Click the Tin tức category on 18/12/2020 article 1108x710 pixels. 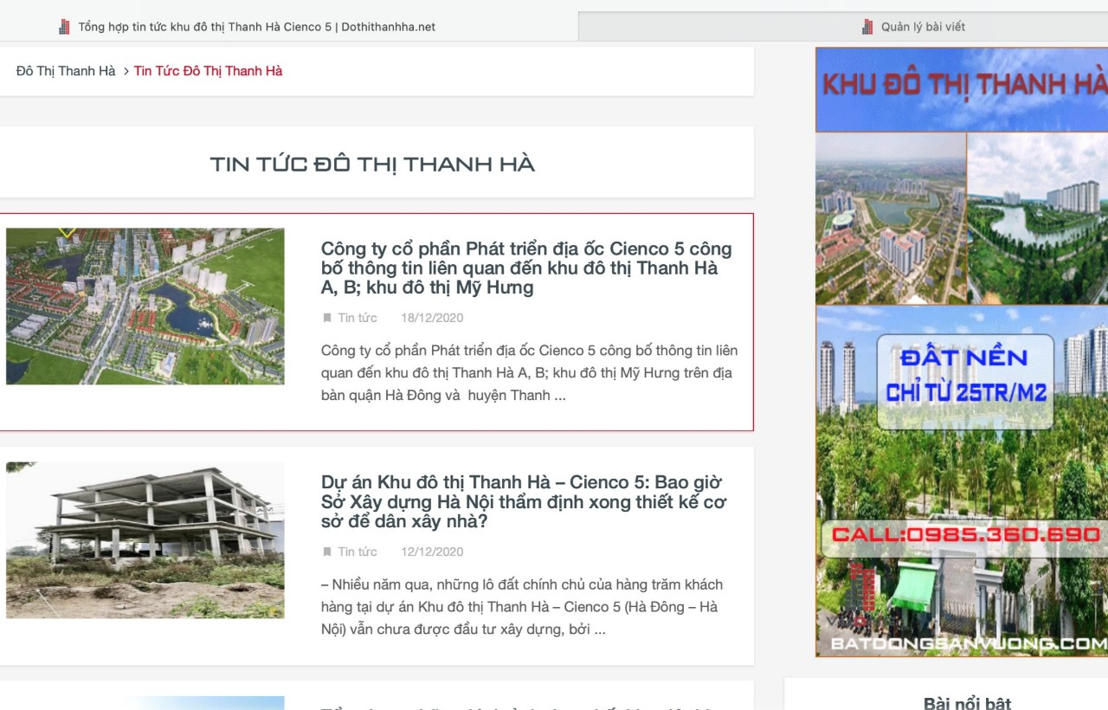point(358,318)
